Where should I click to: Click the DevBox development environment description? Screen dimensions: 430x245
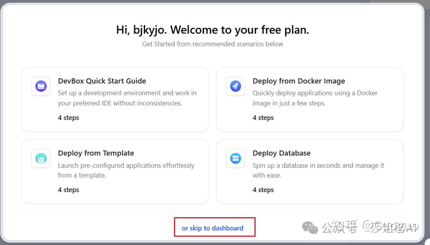coord(127,98)
